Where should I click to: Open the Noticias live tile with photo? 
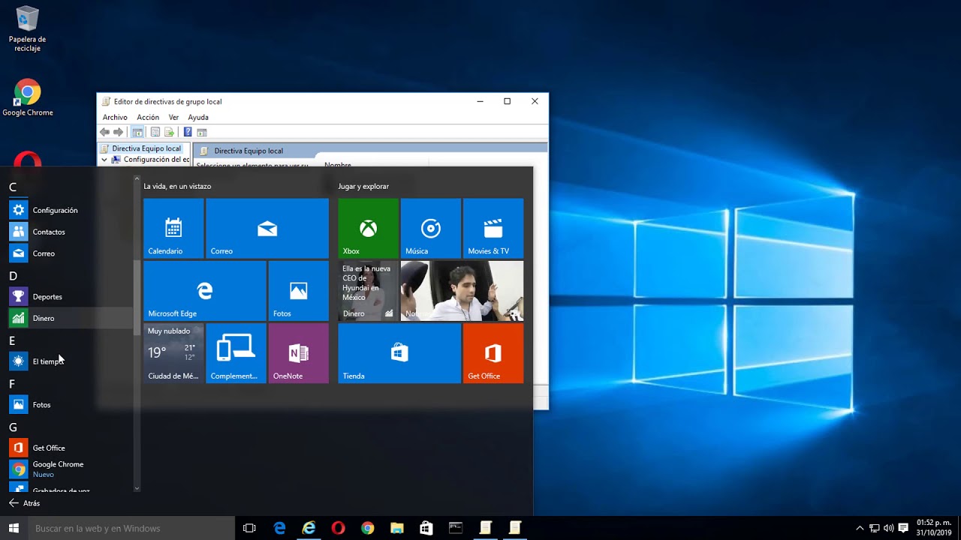coord(462,291)
